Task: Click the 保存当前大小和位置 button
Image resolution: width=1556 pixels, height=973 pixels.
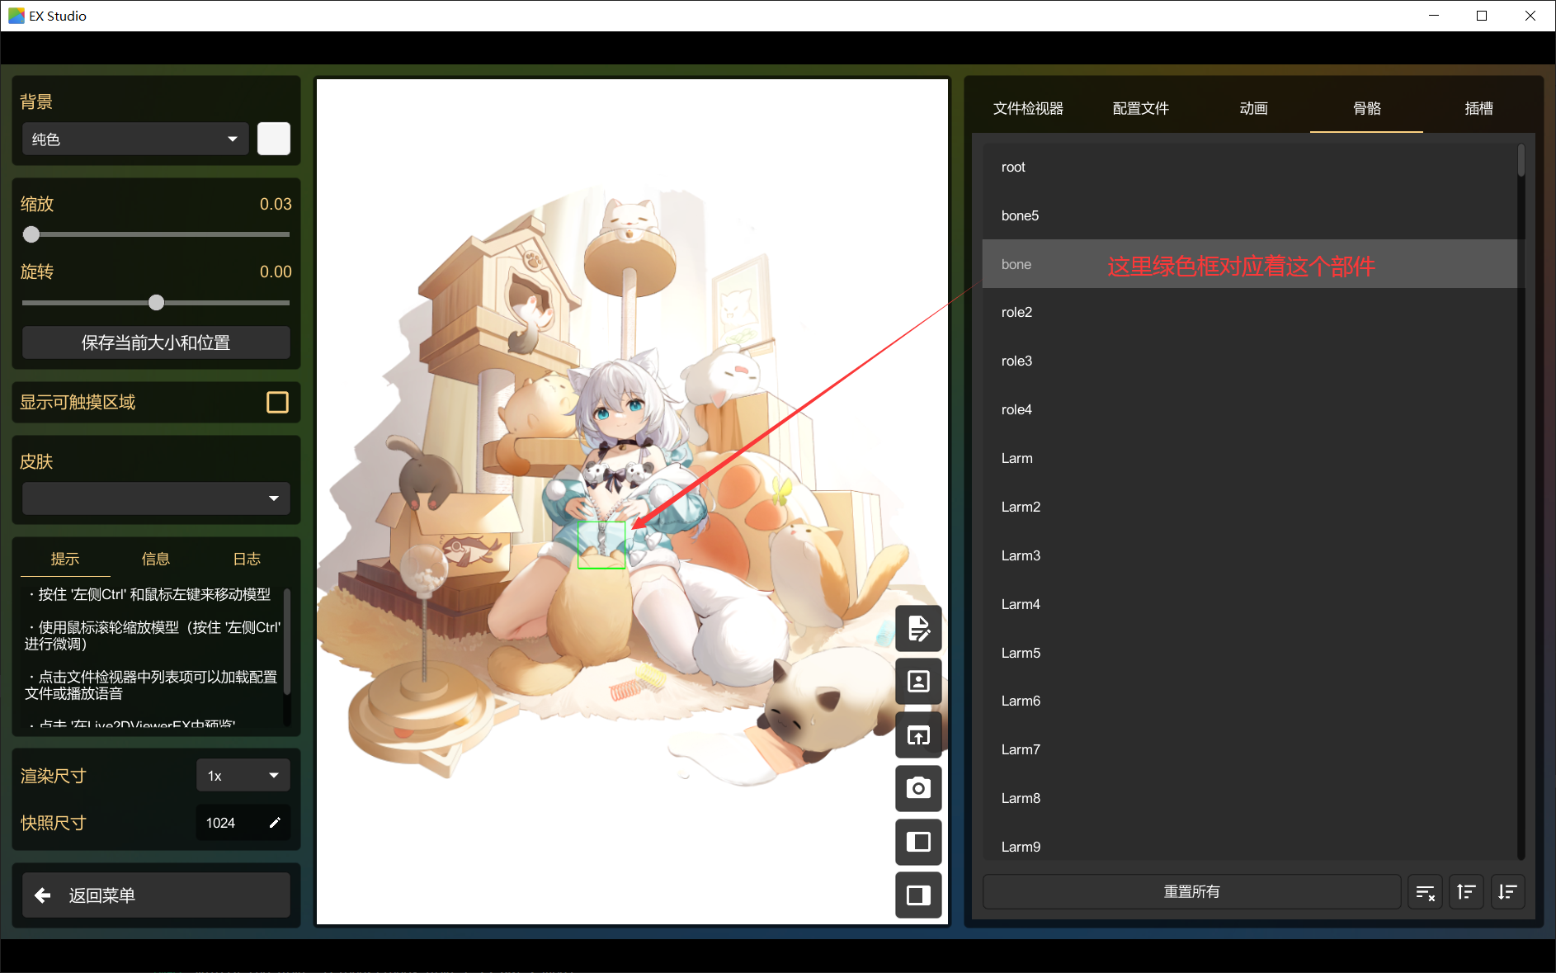Action: [156, 342]
